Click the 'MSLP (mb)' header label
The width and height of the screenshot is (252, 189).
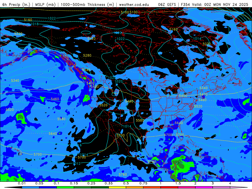click(45, 4)
